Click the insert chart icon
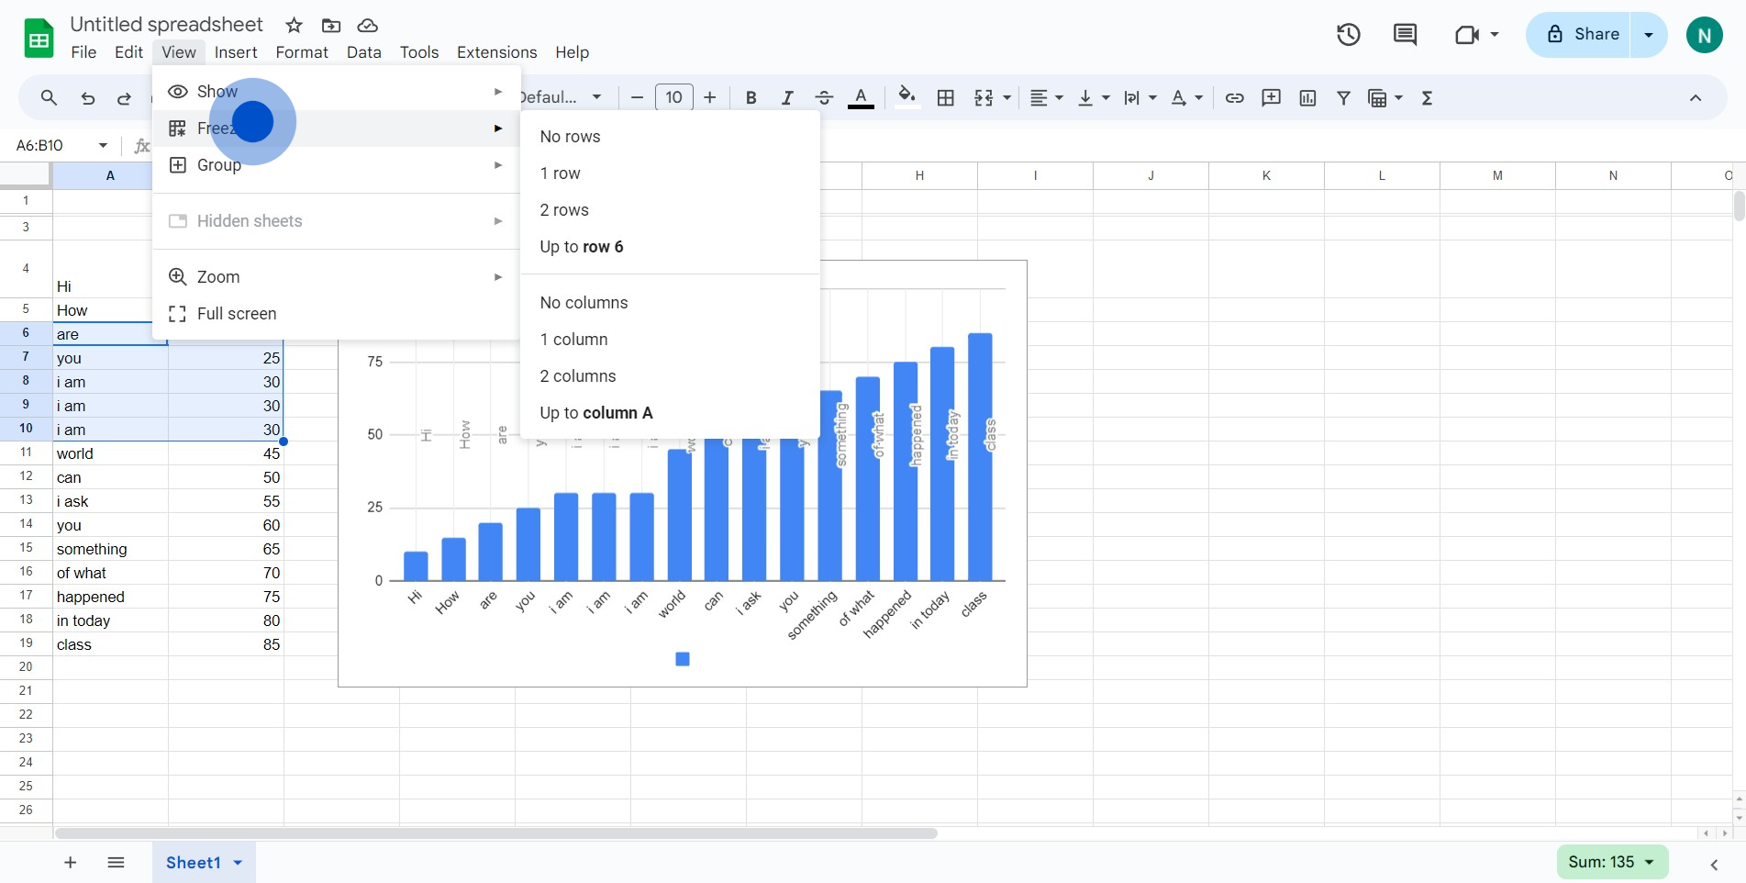The image size is (1746, 883). [1307, 98]
